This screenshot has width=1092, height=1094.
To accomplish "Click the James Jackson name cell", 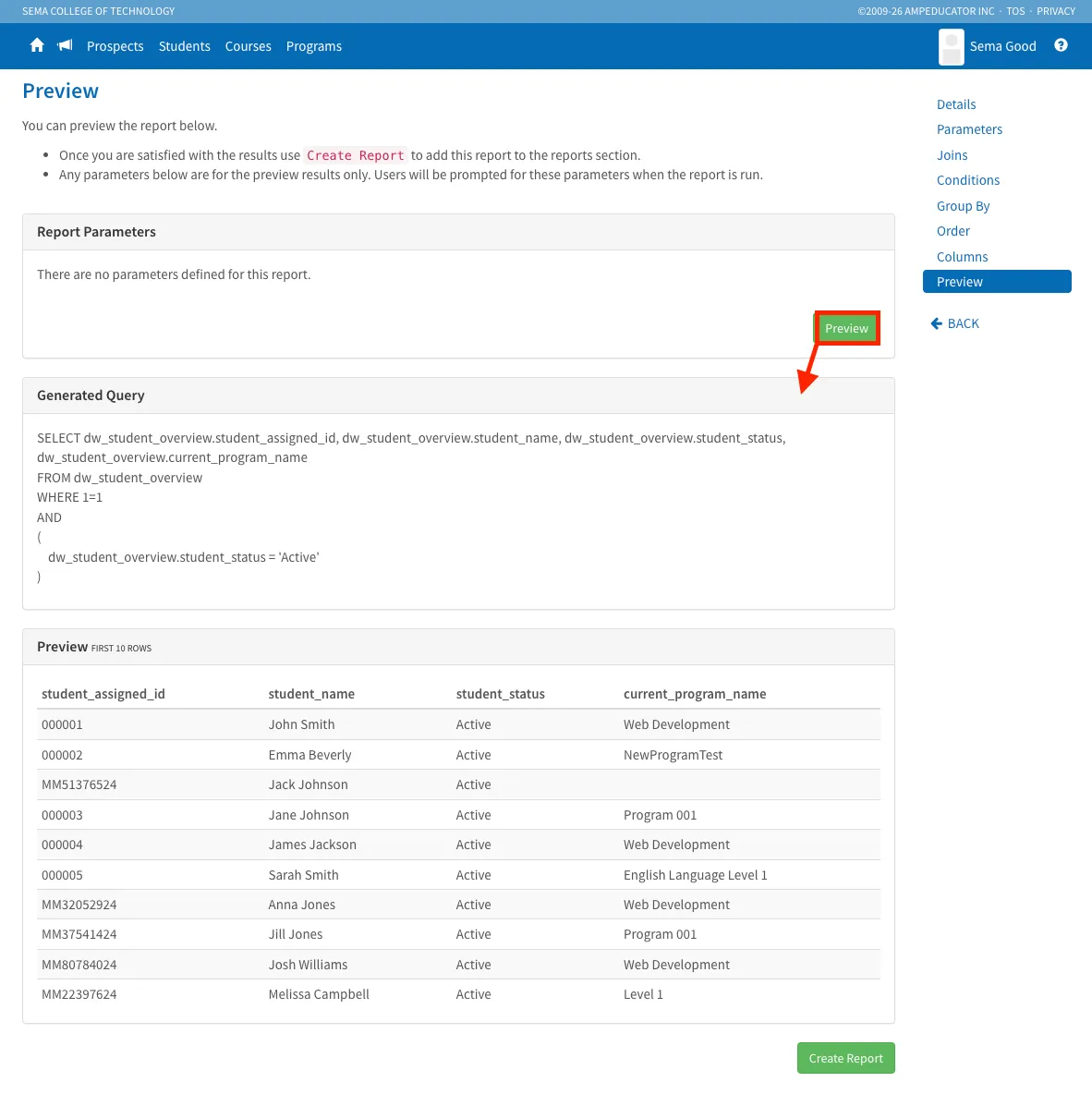I will tap(312, 845).
